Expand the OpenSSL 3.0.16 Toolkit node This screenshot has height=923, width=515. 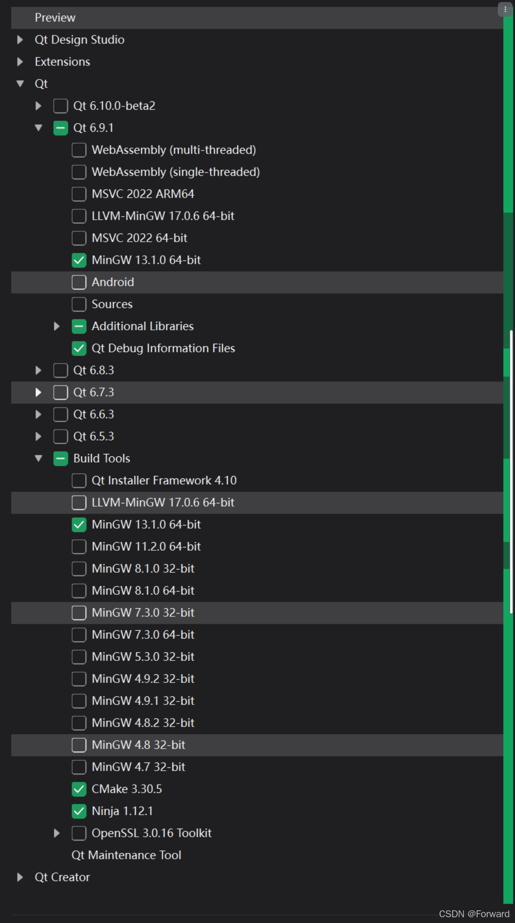click(x=57, y=833)
